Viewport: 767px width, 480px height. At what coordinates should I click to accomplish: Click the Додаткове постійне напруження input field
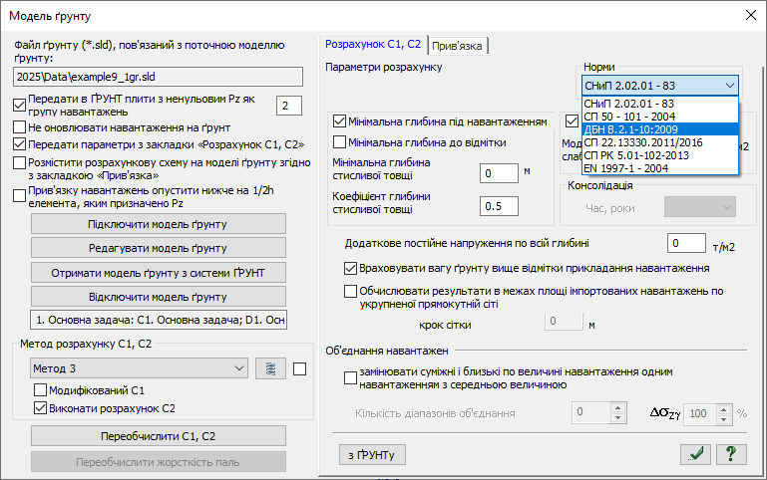(686, 243)
